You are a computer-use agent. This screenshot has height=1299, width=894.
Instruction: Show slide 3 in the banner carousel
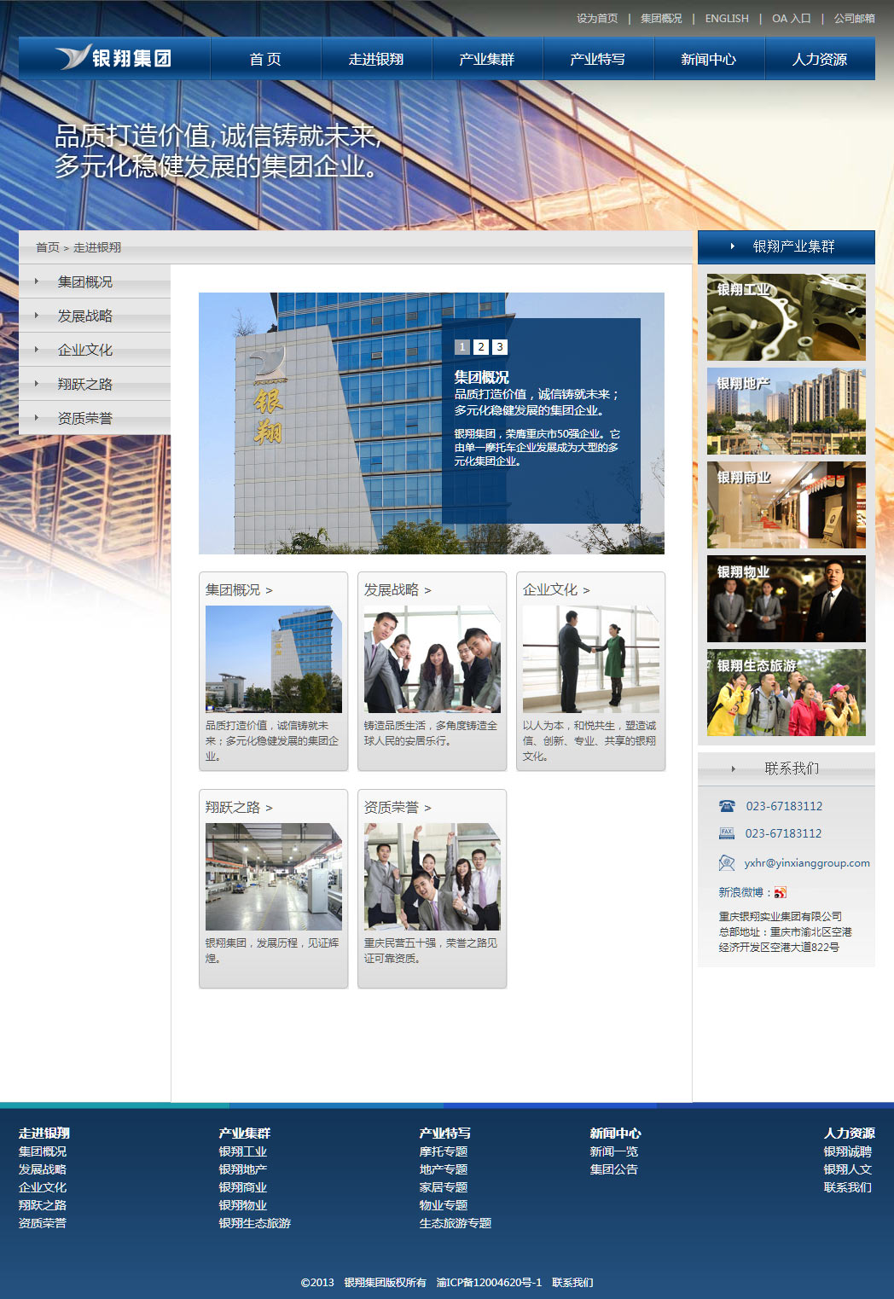pyautogui.click(x=500, y=347)
